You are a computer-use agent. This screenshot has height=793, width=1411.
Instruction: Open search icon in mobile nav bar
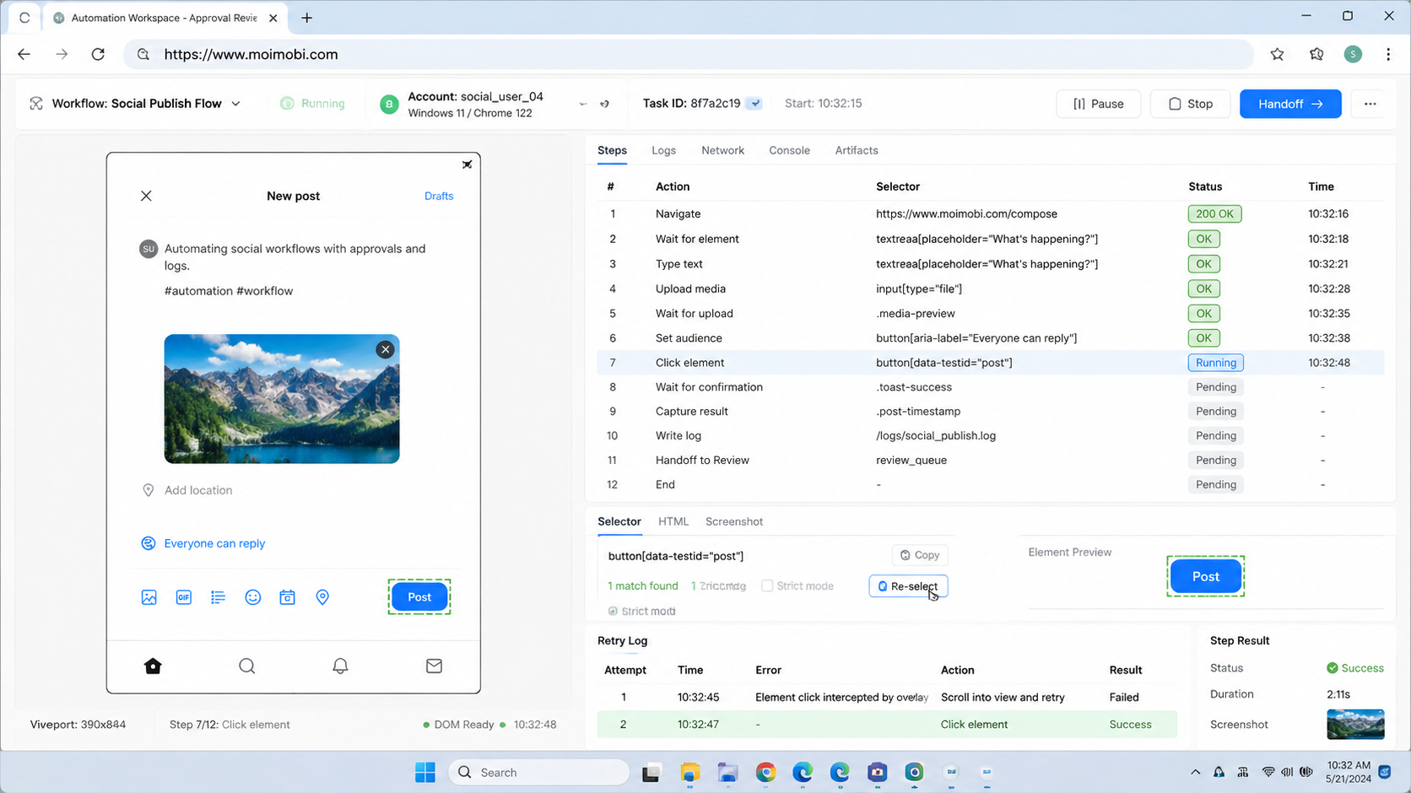pos(246,666)
